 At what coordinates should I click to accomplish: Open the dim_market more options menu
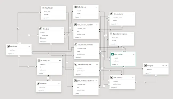pyautogui.click(x=134, y=54)
